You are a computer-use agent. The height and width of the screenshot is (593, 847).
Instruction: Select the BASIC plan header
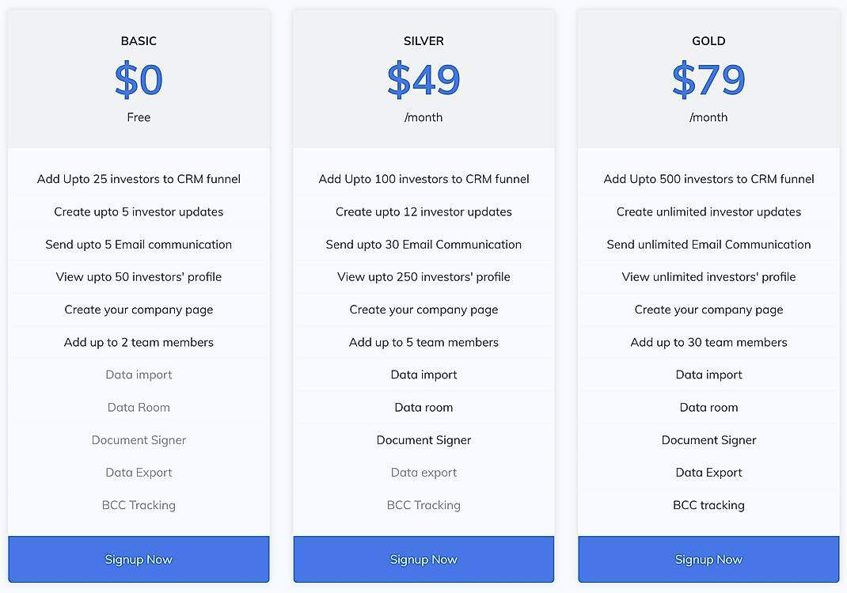[x=139, y=40]
